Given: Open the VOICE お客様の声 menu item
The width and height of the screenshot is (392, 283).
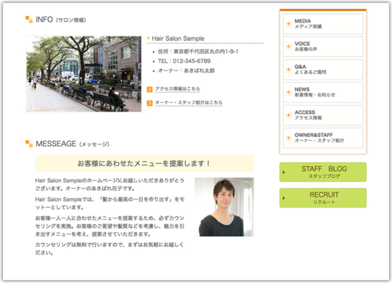Looking at the screenshot, I should click(323, 46).
